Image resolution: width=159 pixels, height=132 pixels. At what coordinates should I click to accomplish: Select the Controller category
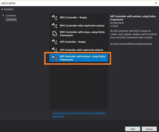pos(11,20)
